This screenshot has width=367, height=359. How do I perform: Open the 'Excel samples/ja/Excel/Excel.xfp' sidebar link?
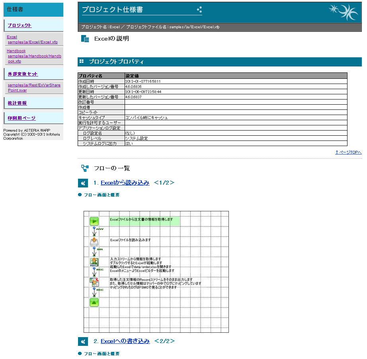coord(32,39)
